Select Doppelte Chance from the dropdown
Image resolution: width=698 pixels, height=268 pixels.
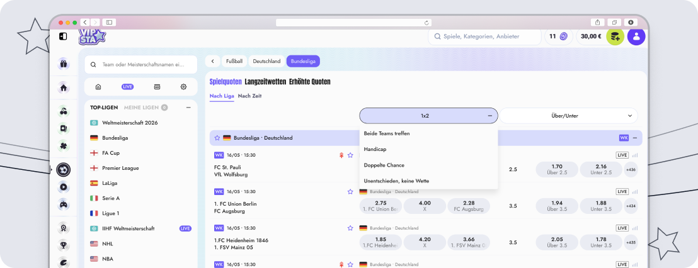click(x=428, y=165)
